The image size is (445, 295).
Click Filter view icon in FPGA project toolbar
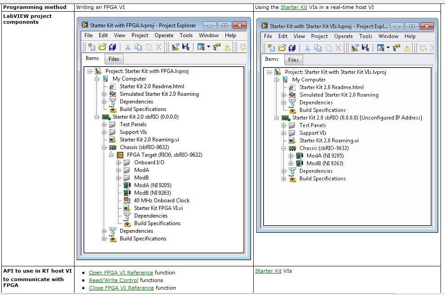click(x=201, y=47)
